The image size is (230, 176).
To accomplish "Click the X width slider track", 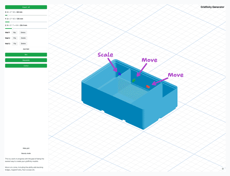I will [26, 16].
